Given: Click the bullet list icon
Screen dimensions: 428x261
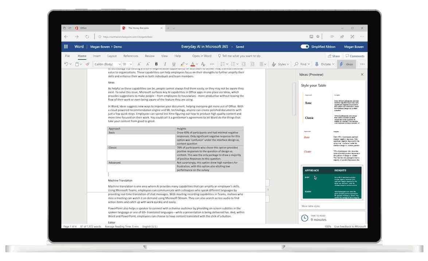Looking at the screenshot, I should [x=222, y=64].
